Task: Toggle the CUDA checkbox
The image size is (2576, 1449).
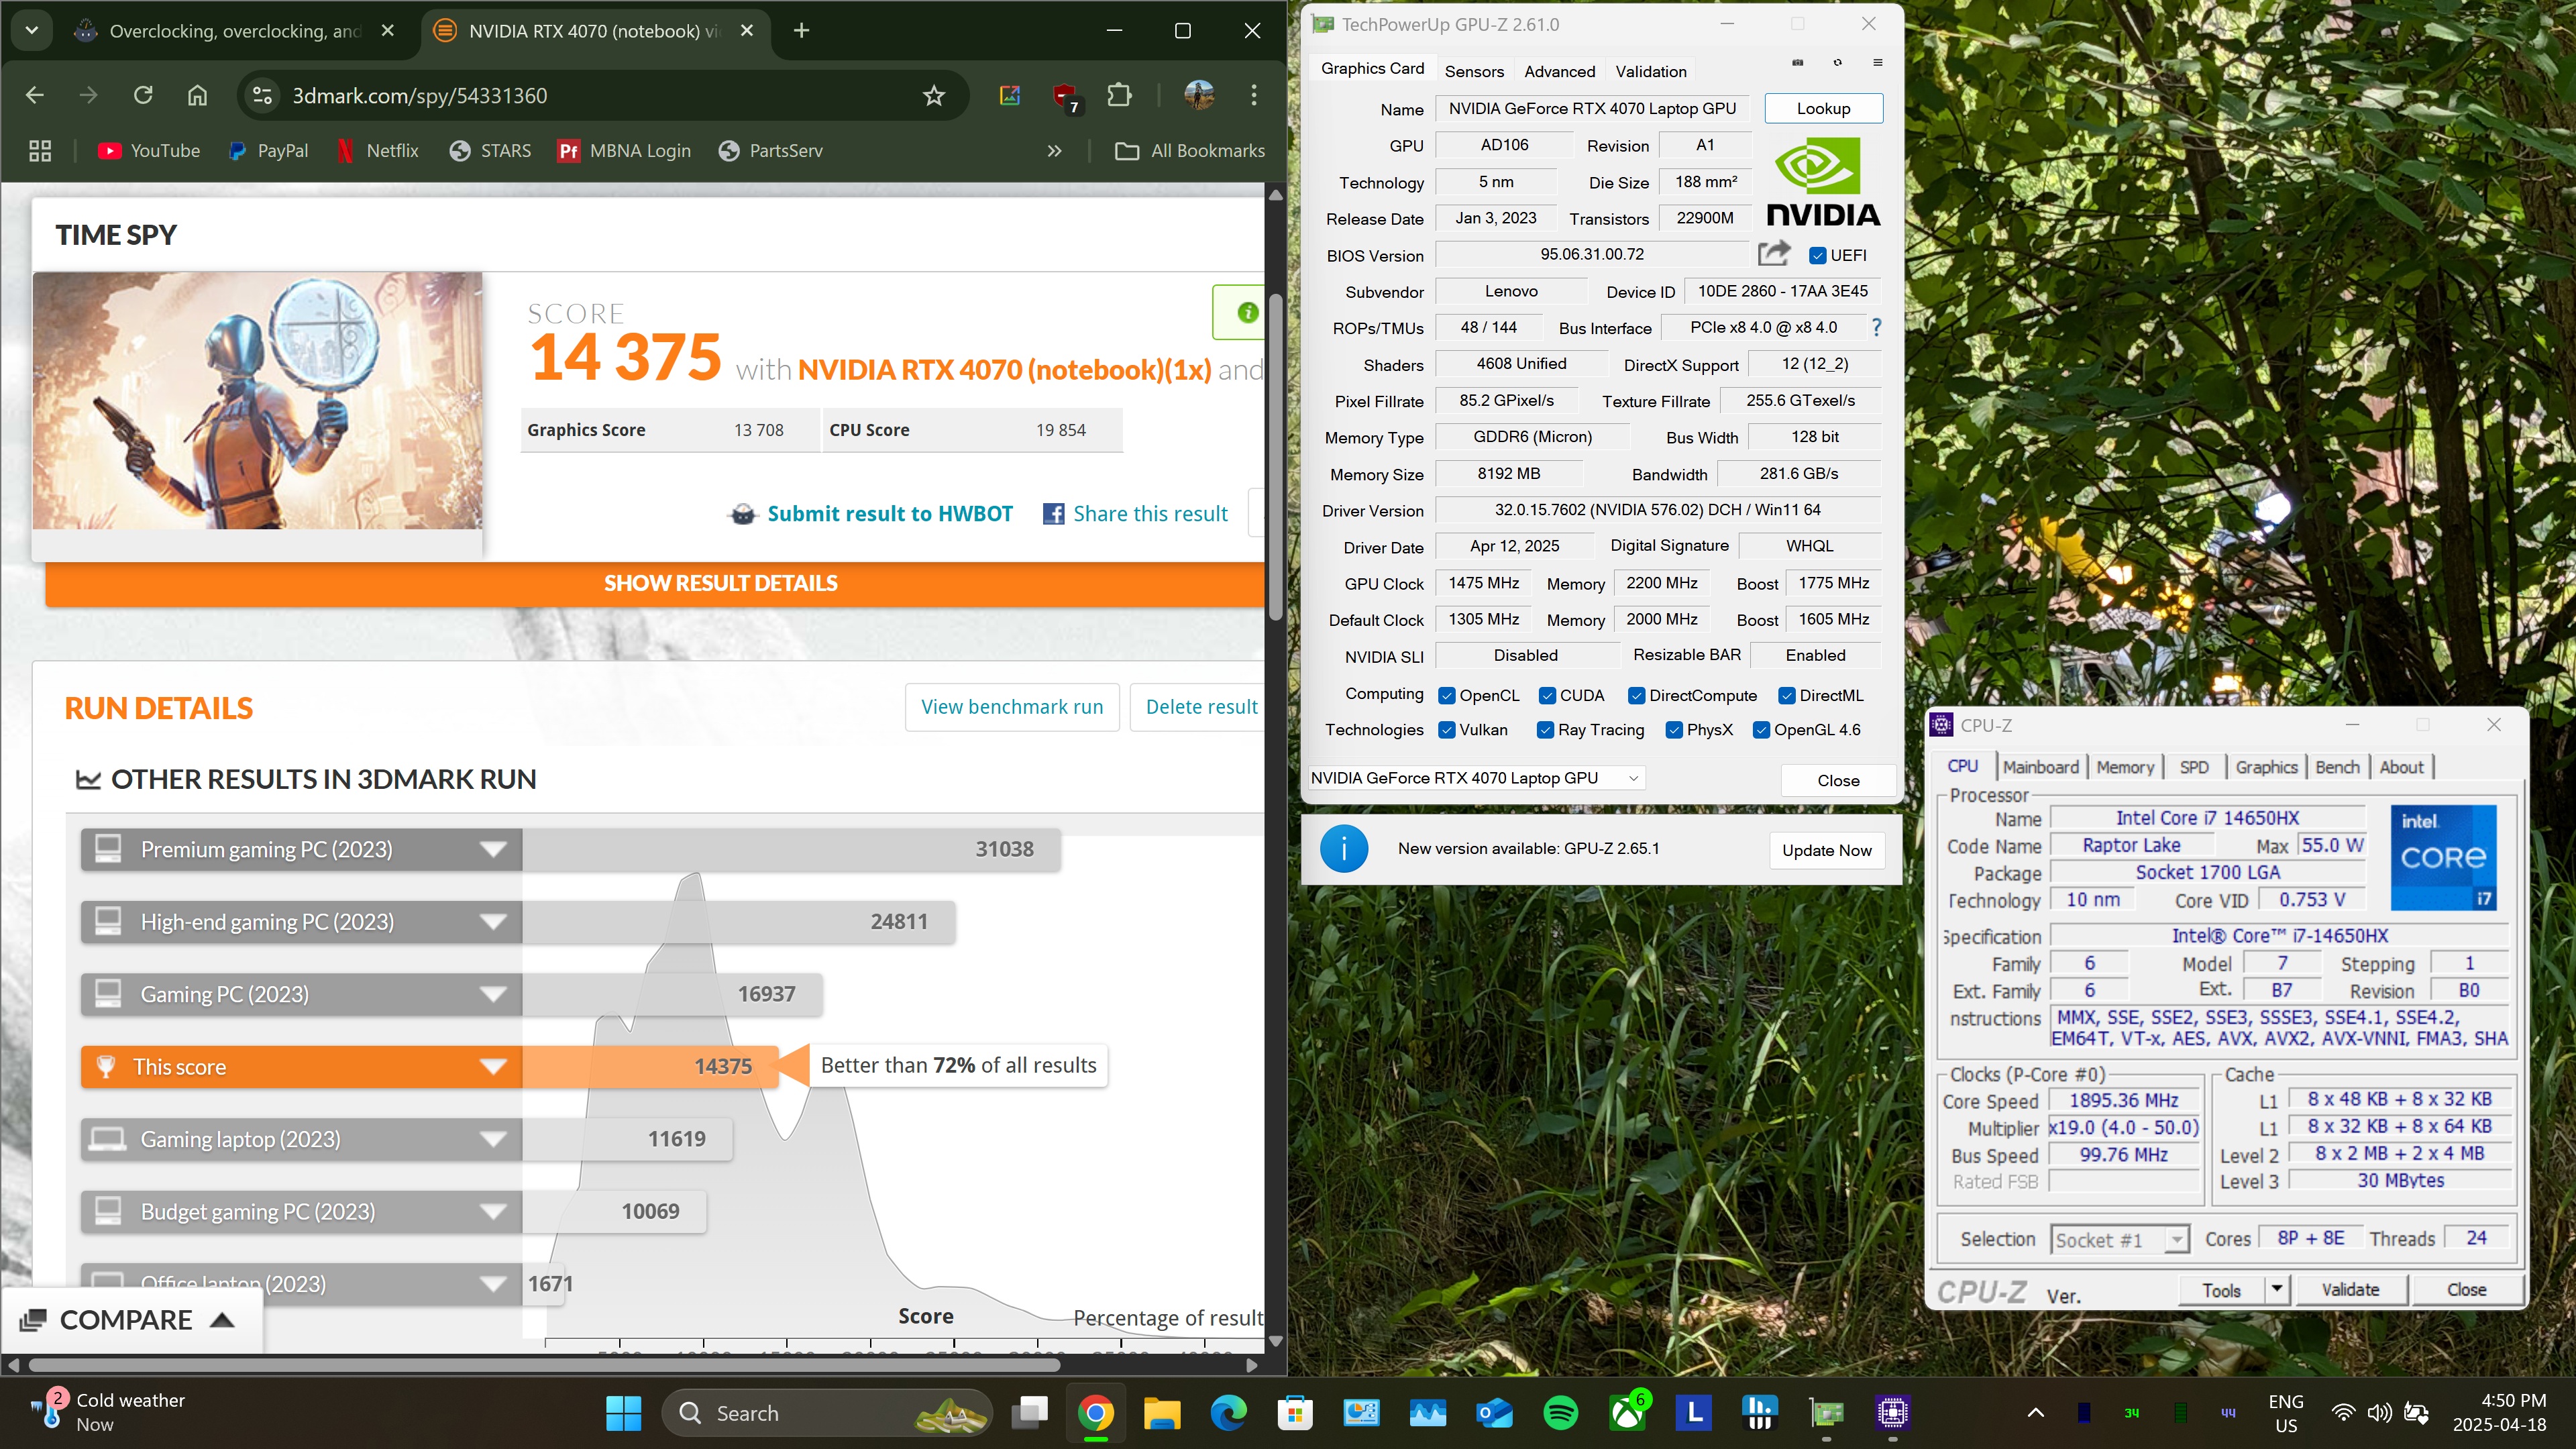Action: click(x=1547, y=696)
